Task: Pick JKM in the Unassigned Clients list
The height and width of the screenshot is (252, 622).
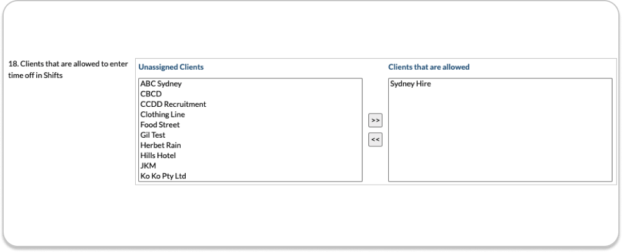Action: (x=148, y=166)
